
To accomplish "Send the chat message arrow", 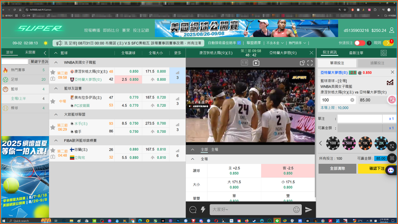I will [308, 210].
